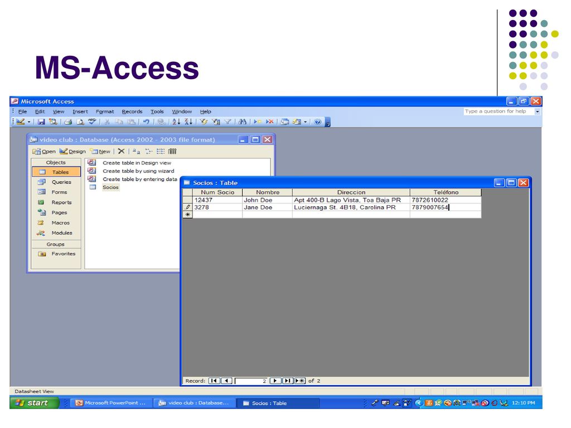Click the New Record toolbar icon
Screen dimensions: 571x428
[258, 122]
